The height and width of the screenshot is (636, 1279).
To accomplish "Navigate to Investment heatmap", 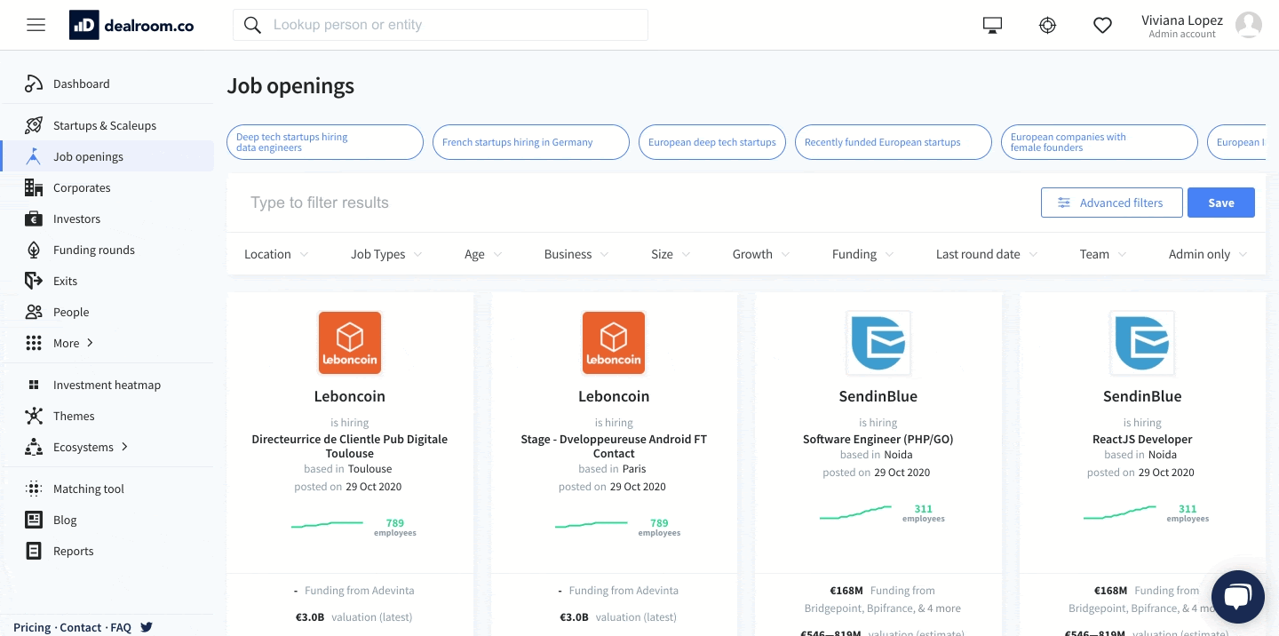I will (x=107, y=385).
